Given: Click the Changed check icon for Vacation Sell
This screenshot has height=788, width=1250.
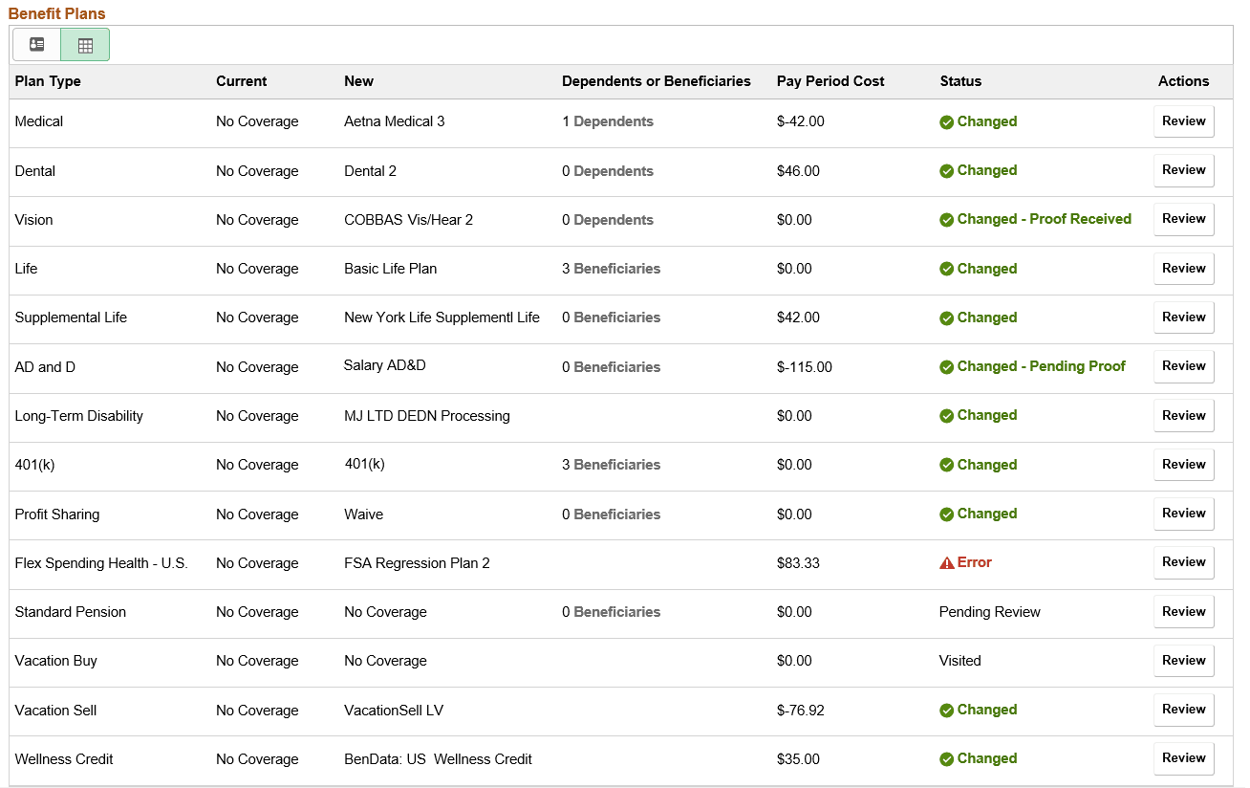Looking at the screenshot, I should click(x=946, y=710).
